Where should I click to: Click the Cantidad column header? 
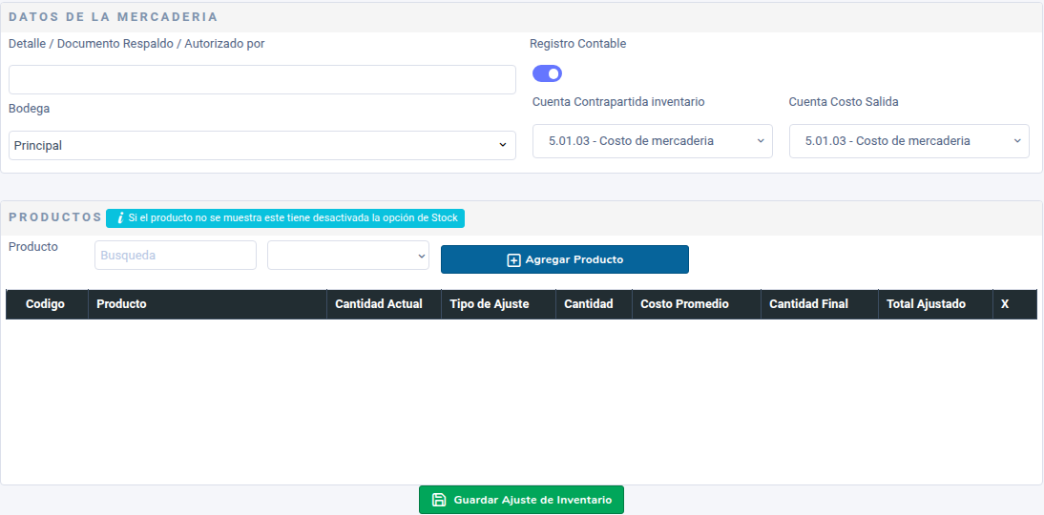[x=594, y=304]
